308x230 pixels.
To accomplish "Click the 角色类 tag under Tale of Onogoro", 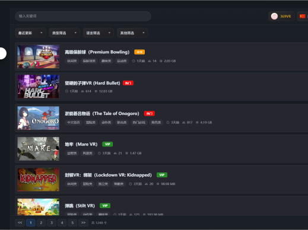I will [156, 123].
